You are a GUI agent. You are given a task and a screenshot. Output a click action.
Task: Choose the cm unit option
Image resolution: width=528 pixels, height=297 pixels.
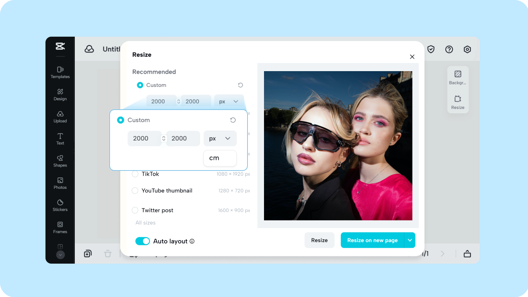tap(220, 158)
